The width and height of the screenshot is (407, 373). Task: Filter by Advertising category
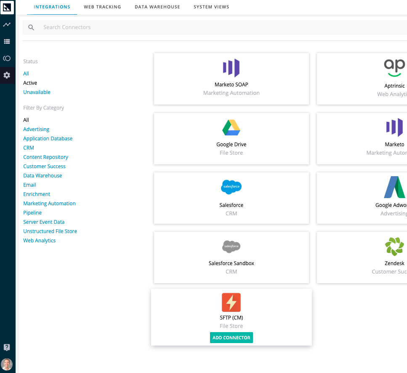[x=36, y=129]
